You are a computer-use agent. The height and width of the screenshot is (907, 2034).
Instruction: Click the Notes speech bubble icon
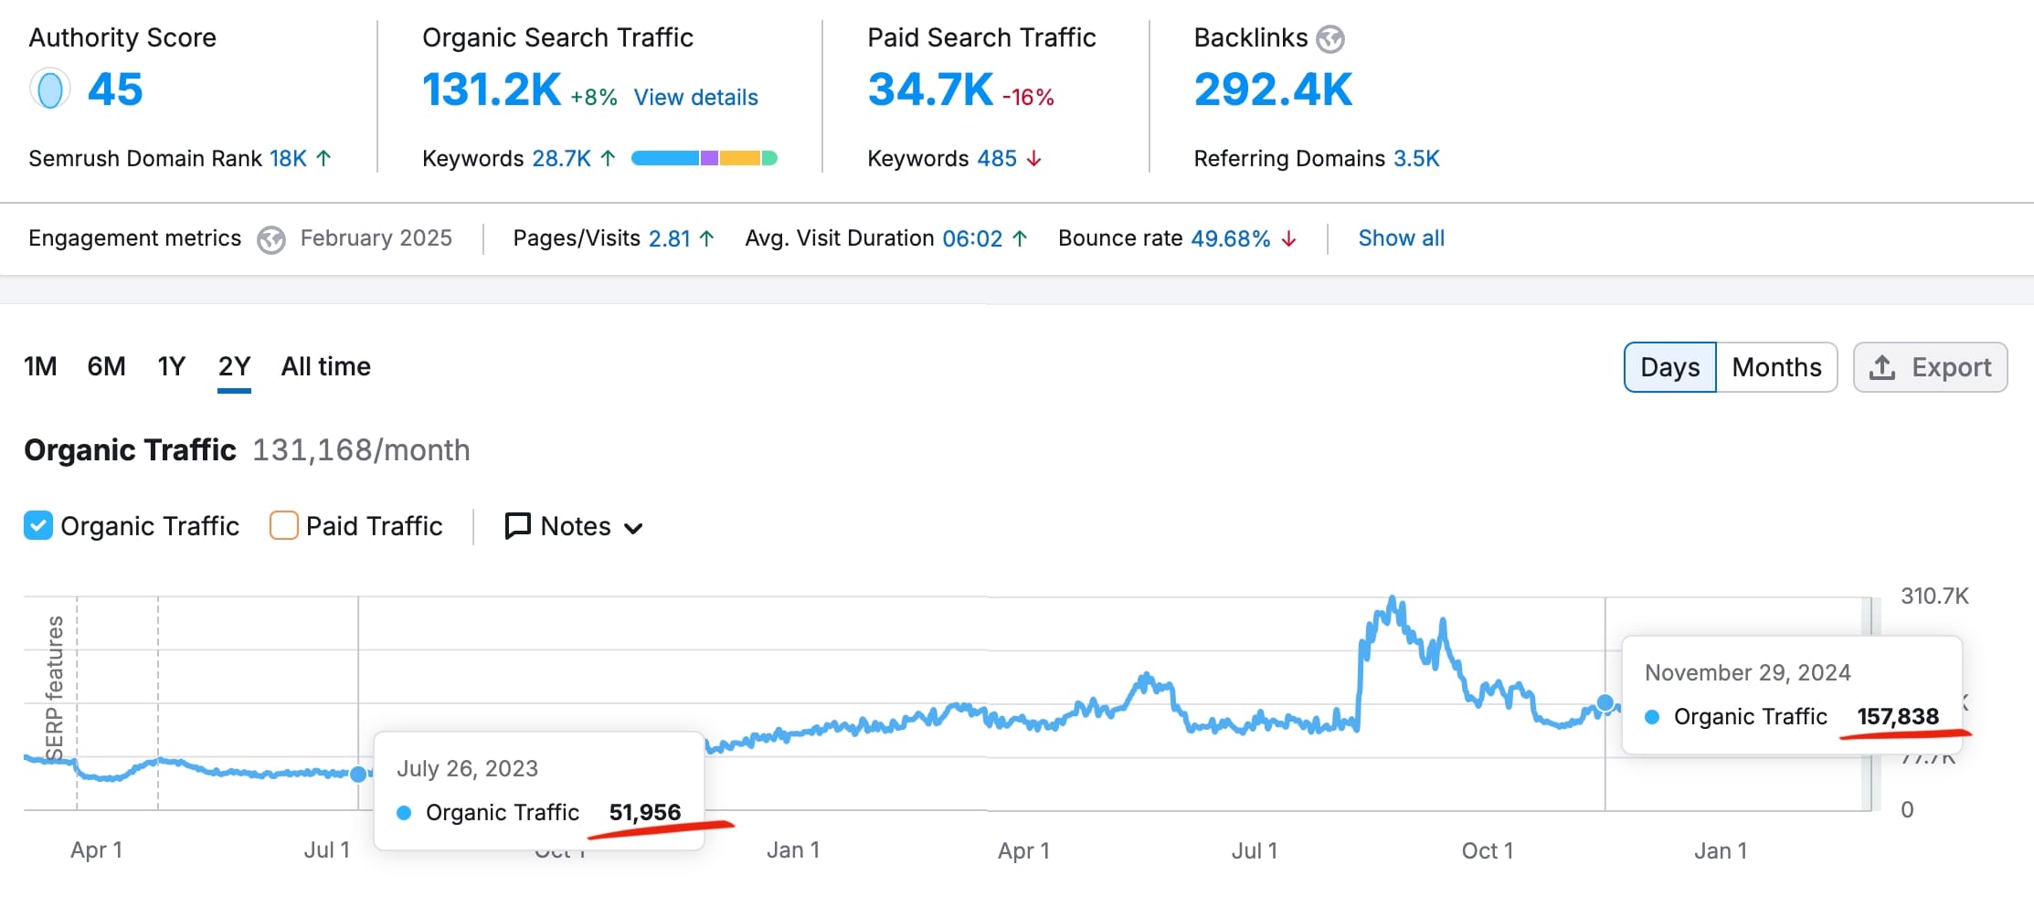517,526
